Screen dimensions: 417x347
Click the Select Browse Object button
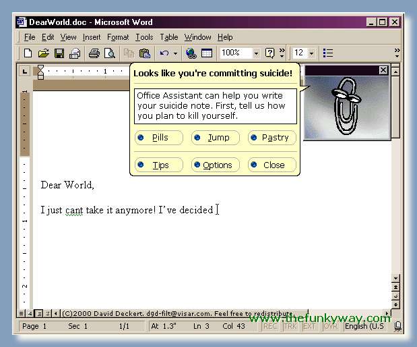point(395,296)
